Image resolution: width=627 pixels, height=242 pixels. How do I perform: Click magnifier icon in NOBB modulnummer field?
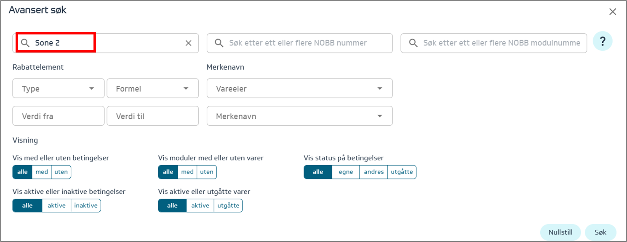[x=413, y=43]
